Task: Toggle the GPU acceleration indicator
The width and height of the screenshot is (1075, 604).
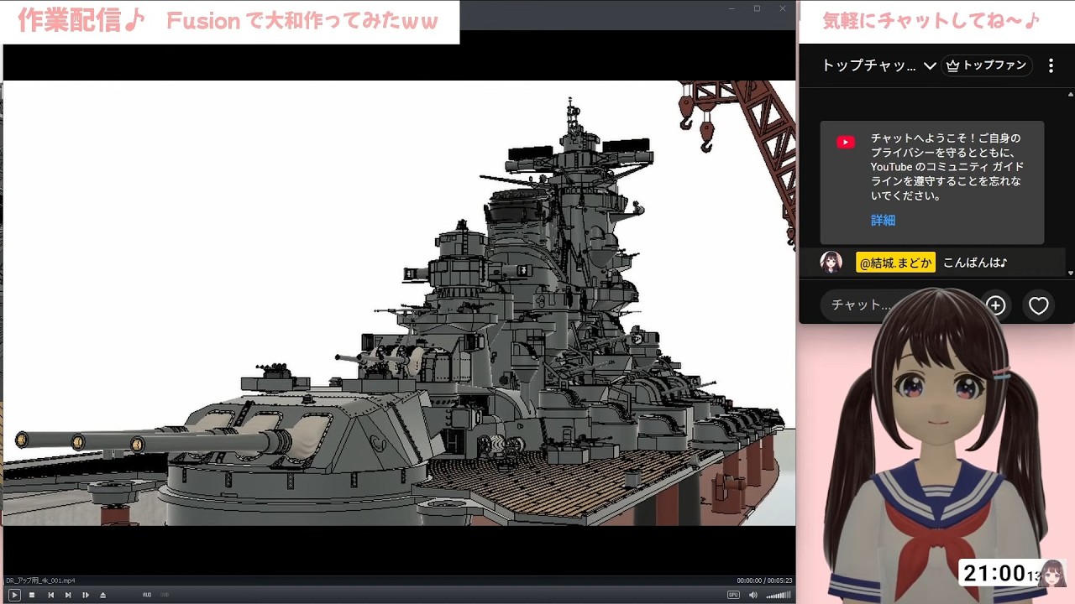Action: [x=733, y=595]
